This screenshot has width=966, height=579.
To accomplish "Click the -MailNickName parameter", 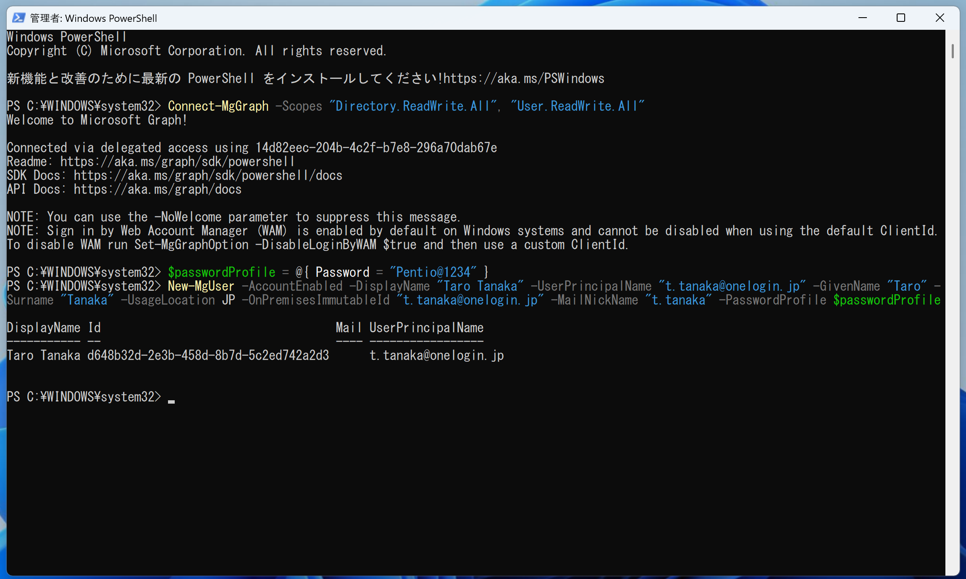I will click(594, 300).
